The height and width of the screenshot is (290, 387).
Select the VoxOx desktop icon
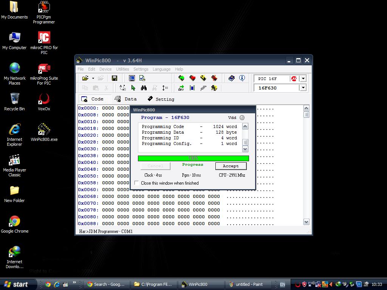[x=44, y=102]
